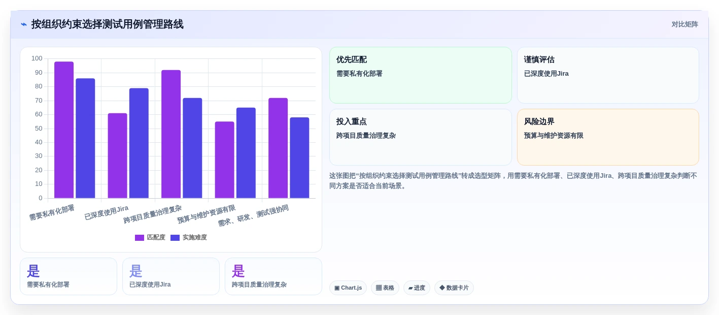
Task: Click y-axis value 0
Action: [x=41, y=198]
